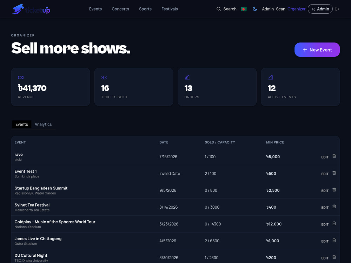Click the 12 active events value
This screenshot has width=351, height=263.
coord(272,88)
